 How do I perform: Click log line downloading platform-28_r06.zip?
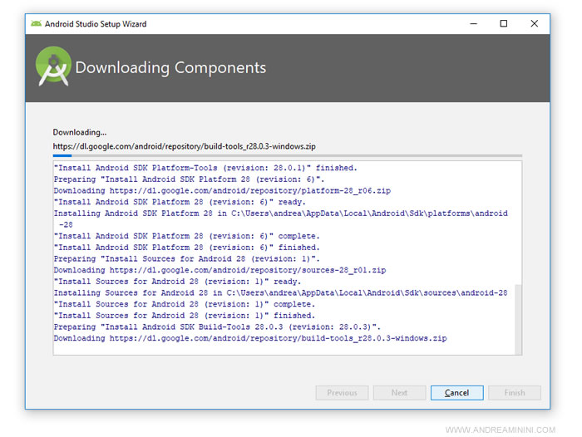coord(222,191)
